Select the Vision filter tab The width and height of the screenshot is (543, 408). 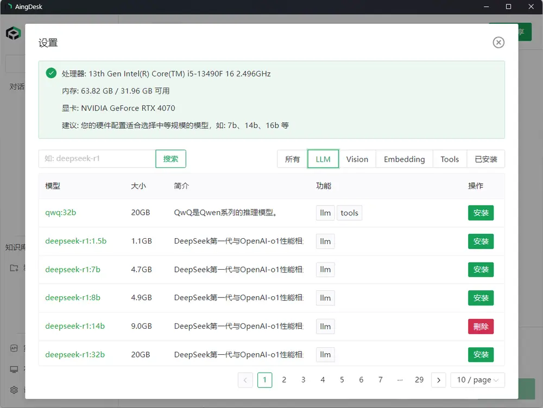[x=357, y=159]
